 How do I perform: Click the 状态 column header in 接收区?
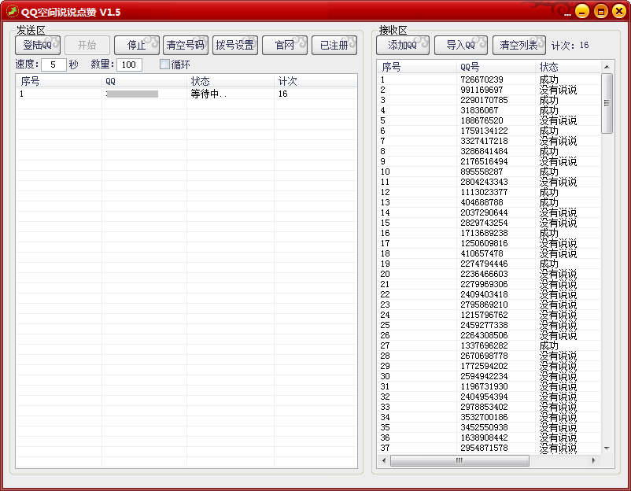click(x=568, y=67)
